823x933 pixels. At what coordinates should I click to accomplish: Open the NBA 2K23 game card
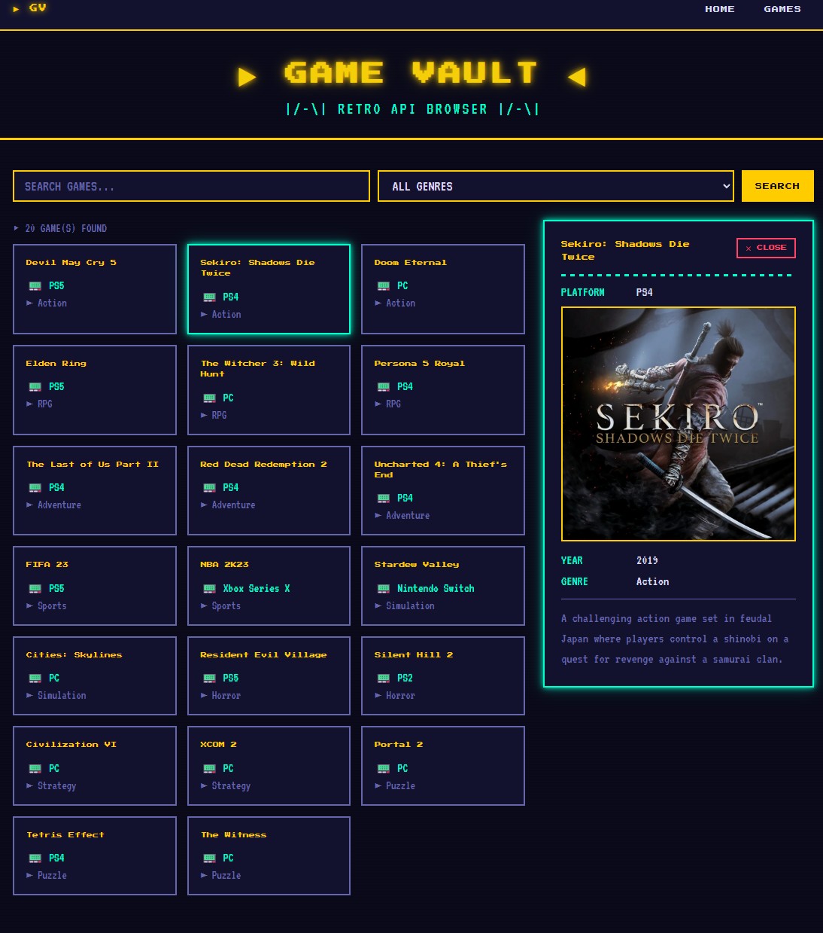point(269,586)
